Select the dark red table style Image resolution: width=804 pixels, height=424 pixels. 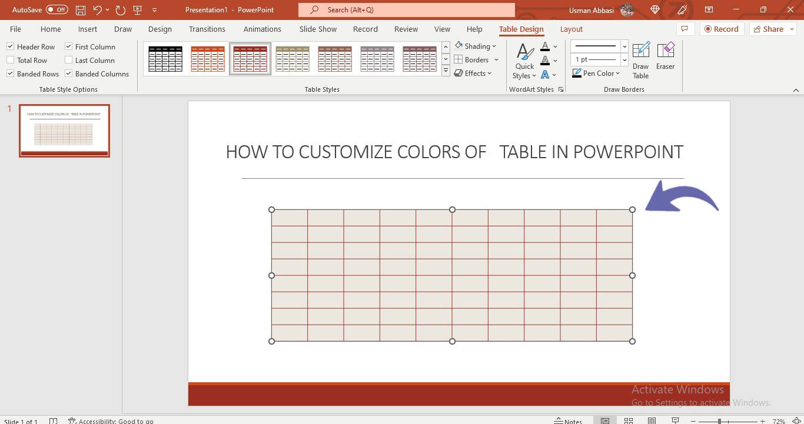[x=250, y=59]
